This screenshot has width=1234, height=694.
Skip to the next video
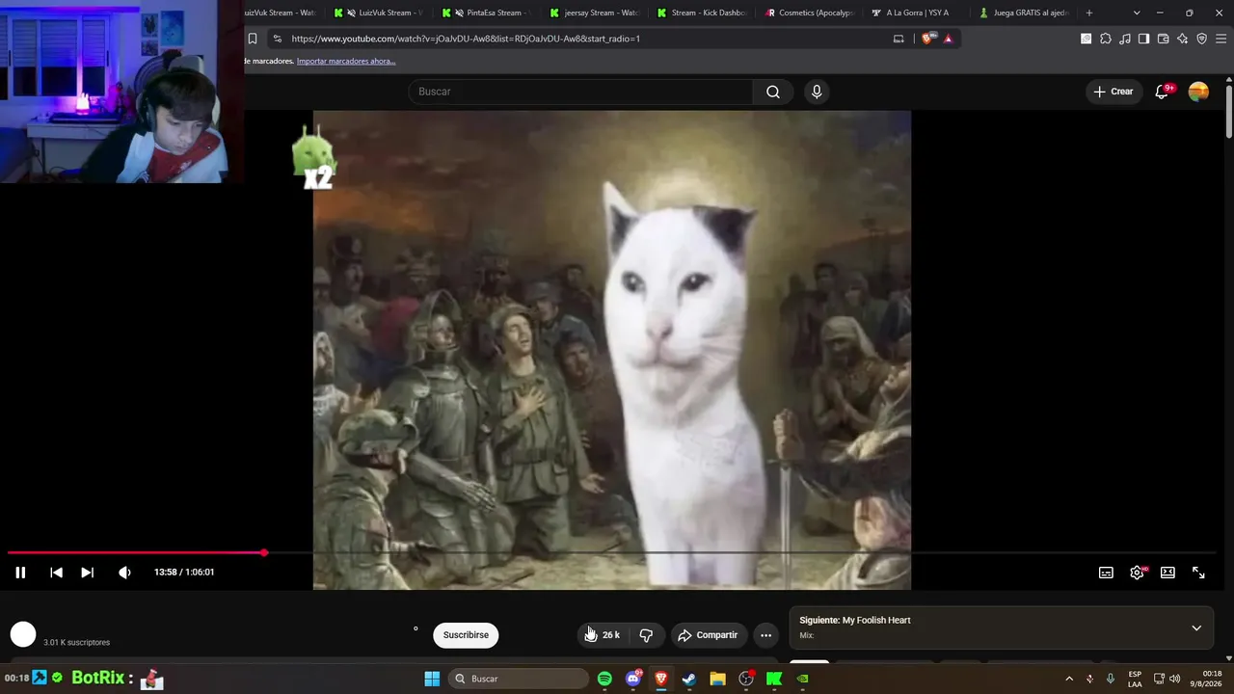coord(87,573)
